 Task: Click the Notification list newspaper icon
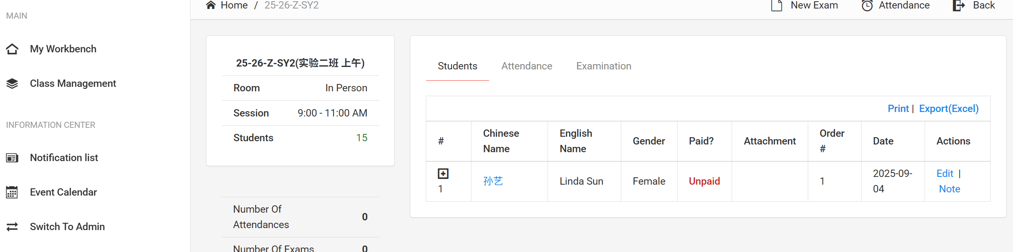[x=12, y=158]
